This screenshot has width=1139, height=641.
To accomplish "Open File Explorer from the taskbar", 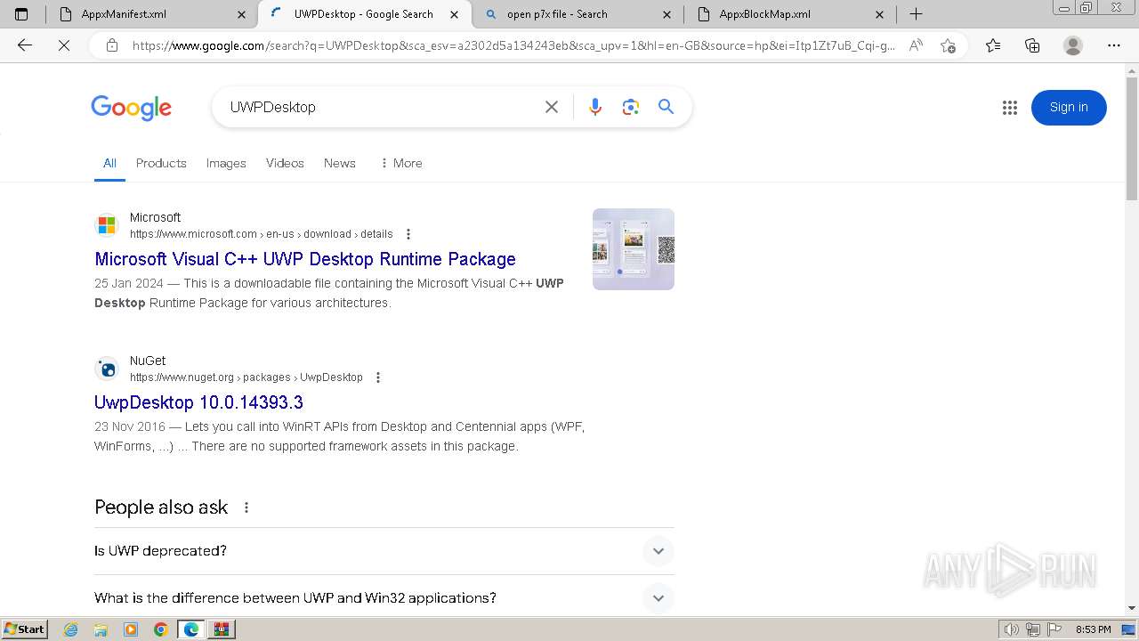I will coord(101,629).
